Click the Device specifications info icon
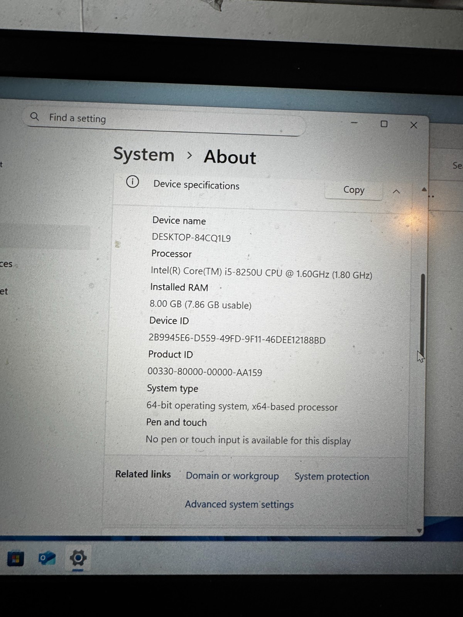This screenshot has width=463, height=617. (132, 182)
